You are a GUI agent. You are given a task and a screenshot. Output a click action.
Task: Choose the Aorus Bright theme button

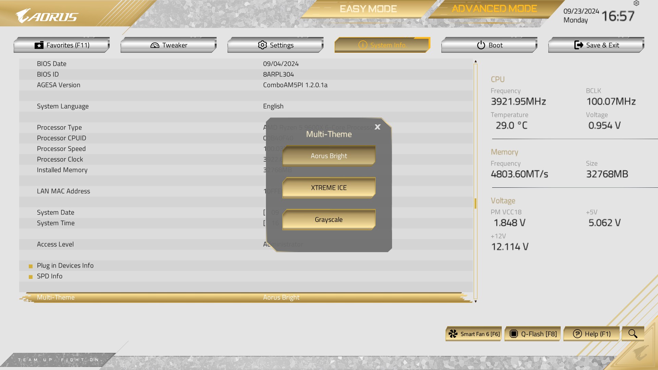point(329,156)
